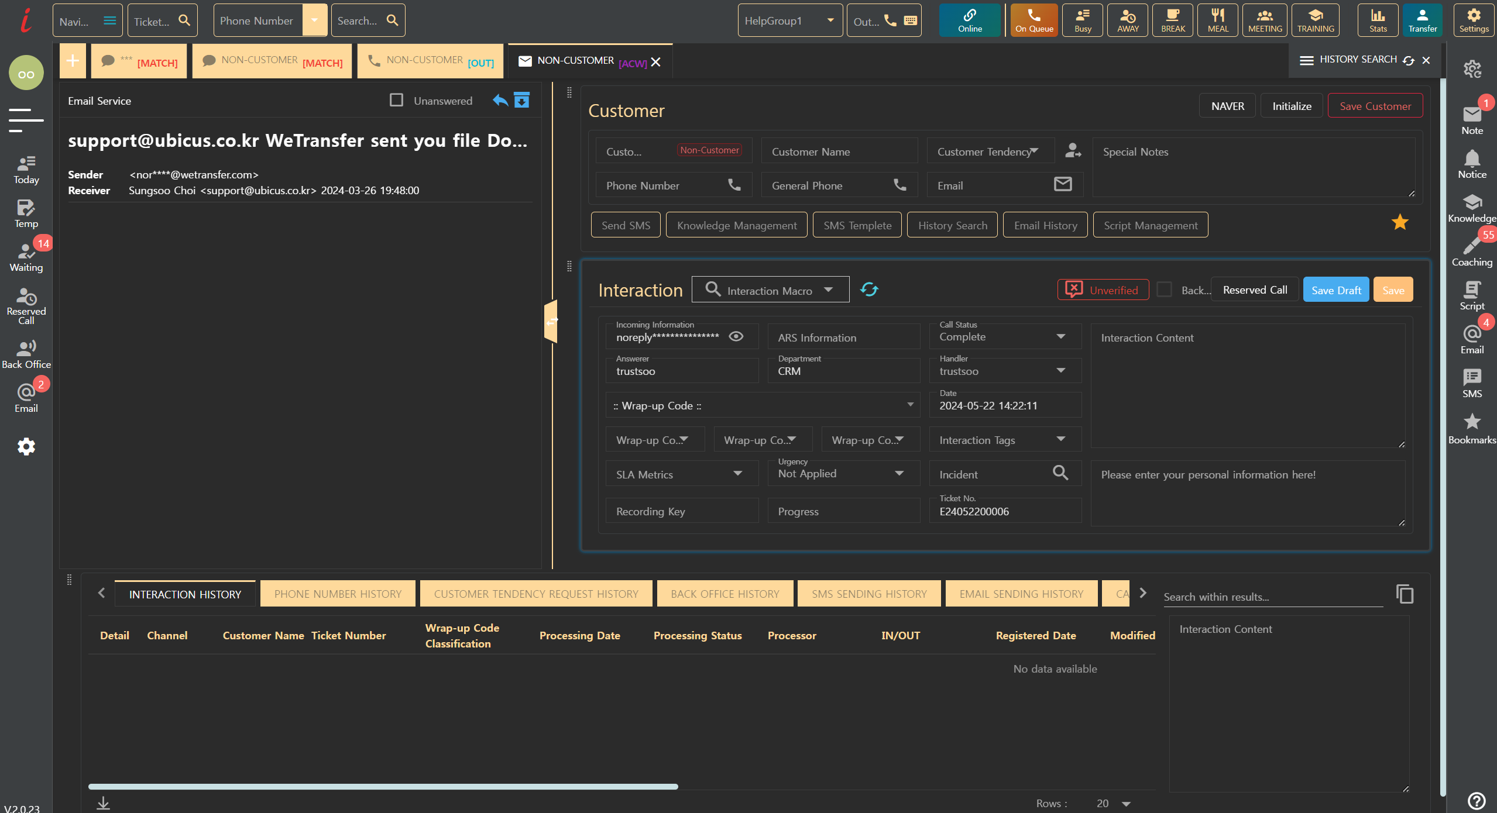Switch to the PHONE NUMBER HISTORY tab
This screenshot has width=1497, height=813.
(x=338, y=594)
